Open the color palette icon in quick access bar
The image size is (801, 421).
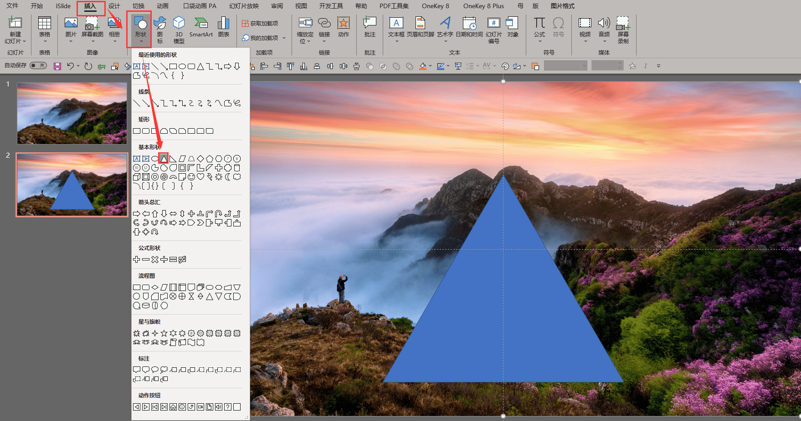[505, 66]
